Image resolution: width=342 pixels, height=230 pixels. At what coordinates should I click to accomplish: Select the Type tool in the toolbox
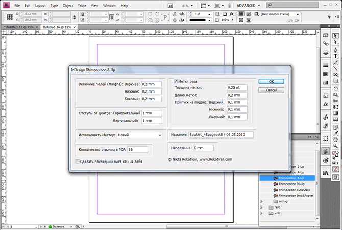point(337,56)
